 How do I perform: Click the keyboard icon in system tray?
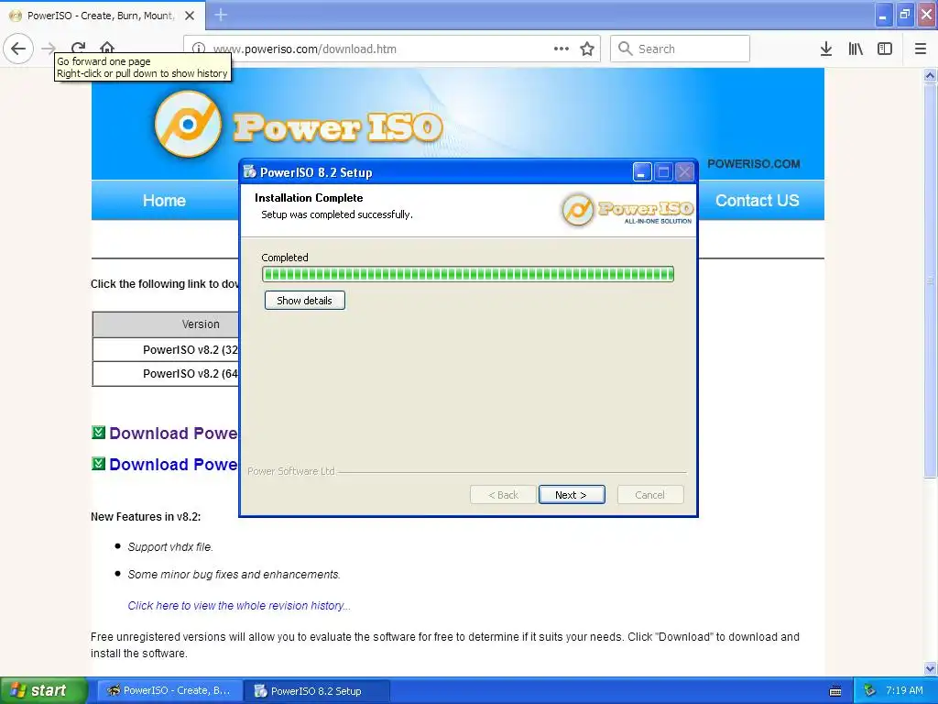pos(835,691)
